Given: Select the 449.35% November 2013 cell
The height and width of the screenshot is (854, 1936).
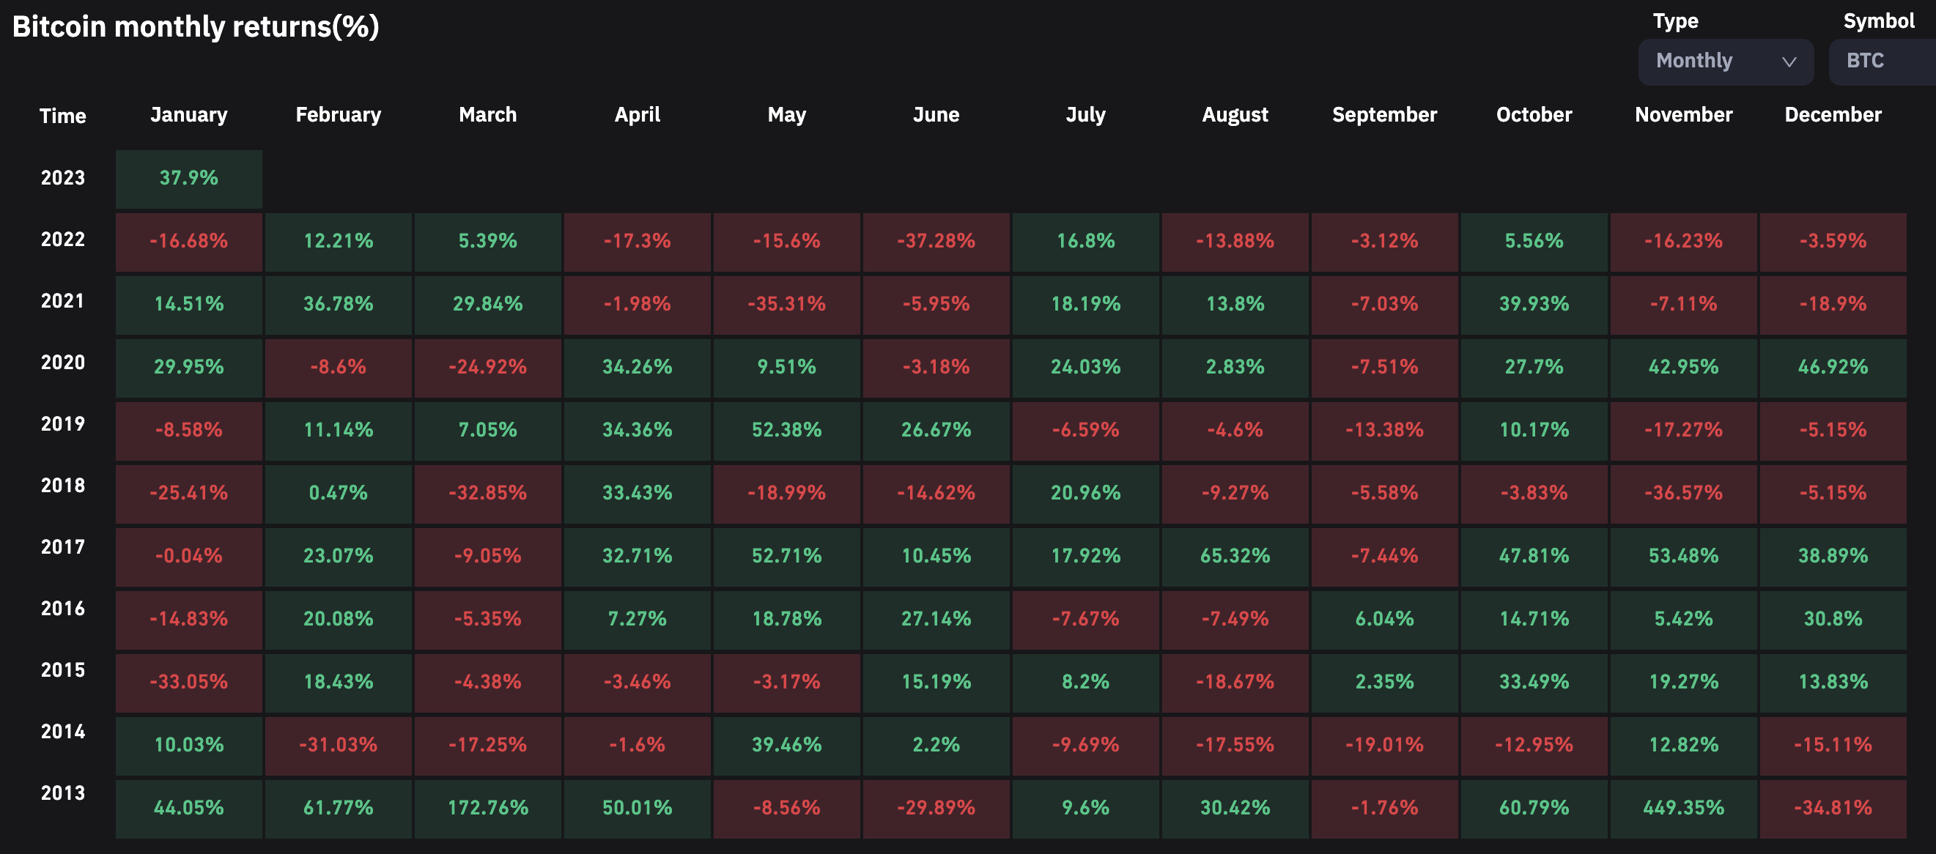Looking at the screenshot, I should point(1682,808).
